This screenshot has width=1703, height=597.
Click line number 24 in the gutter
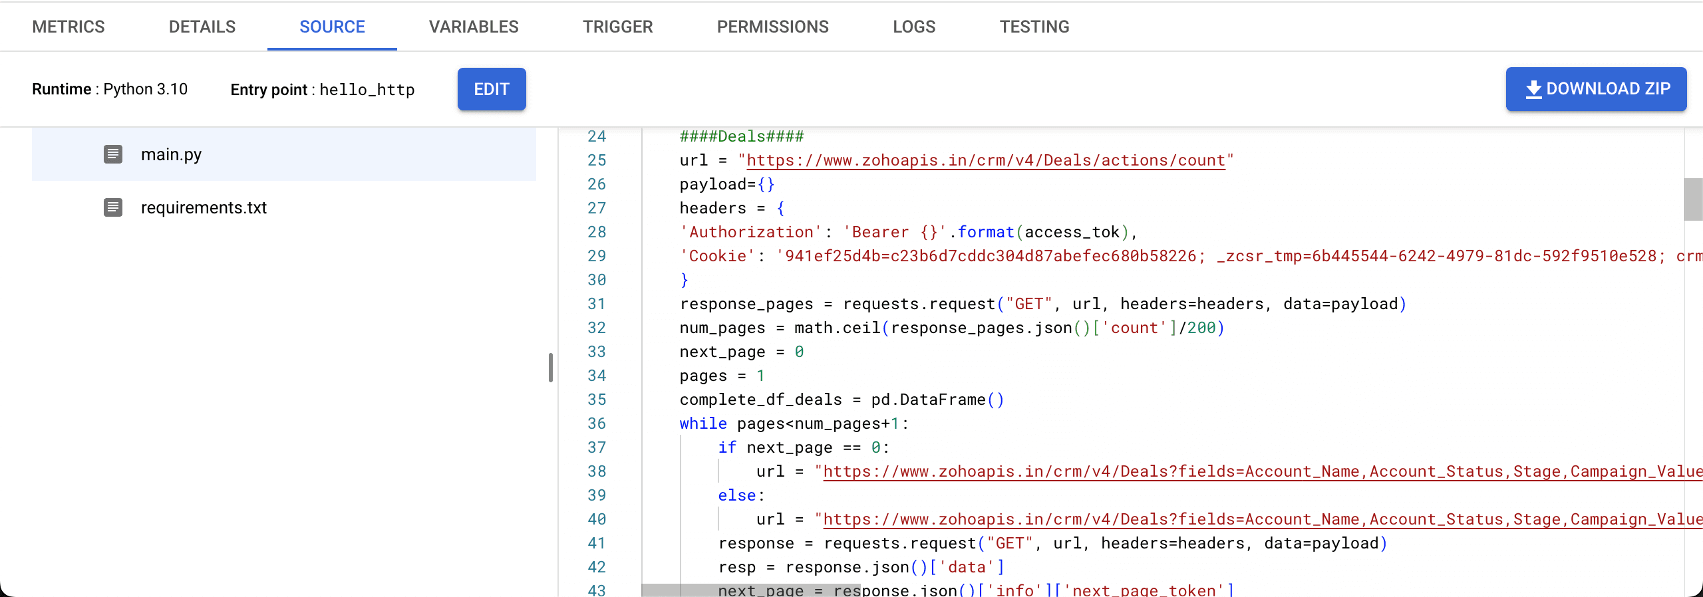(x=597, y=136)
